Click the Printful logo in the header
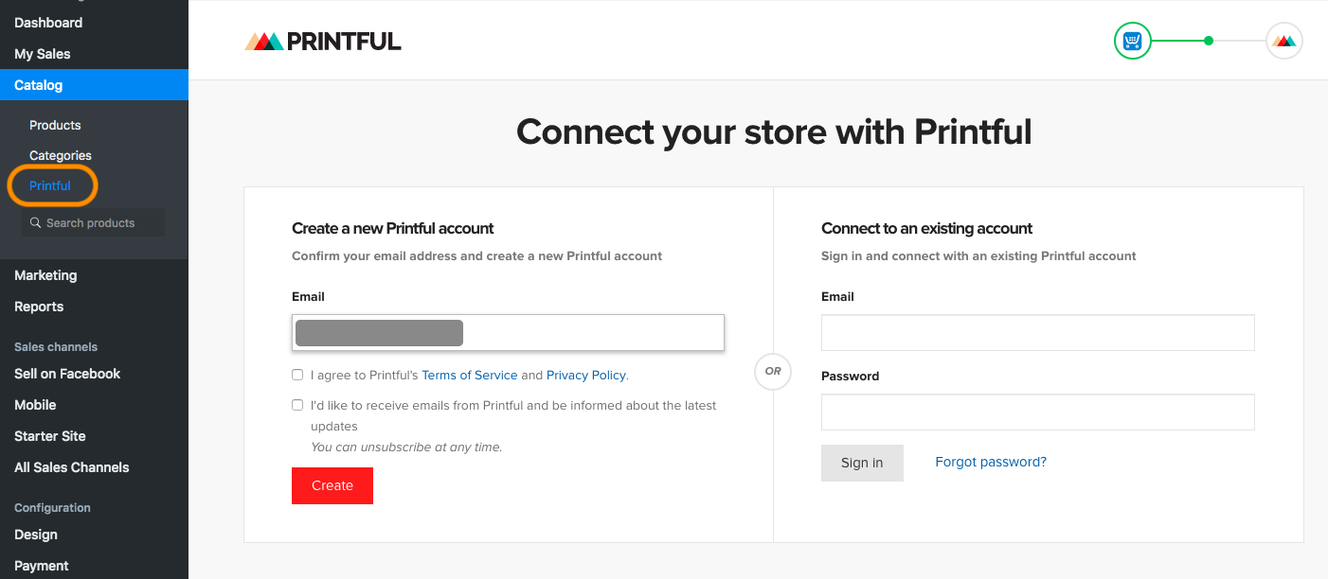This screenshot has width=1328, height=579. pos(323,41)
